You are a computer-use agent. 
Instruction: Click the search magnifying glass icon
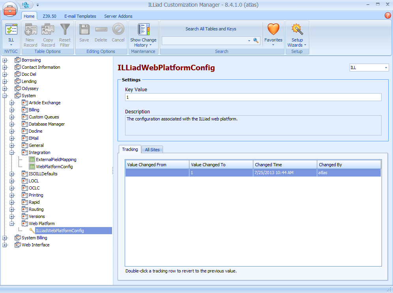click(256, 41)
